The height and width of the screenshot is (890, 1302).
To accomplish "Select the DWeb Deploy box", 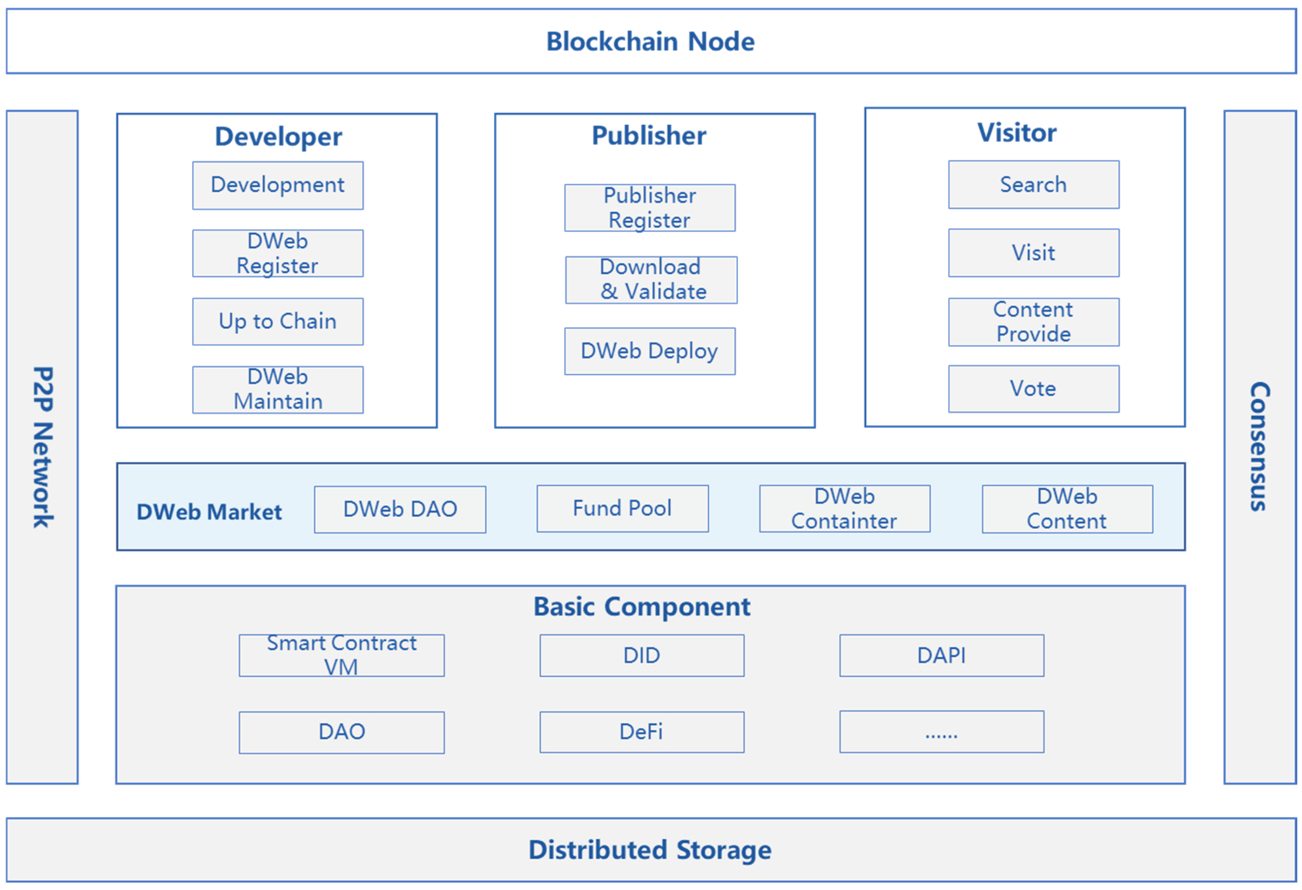I will click(650, 351).
